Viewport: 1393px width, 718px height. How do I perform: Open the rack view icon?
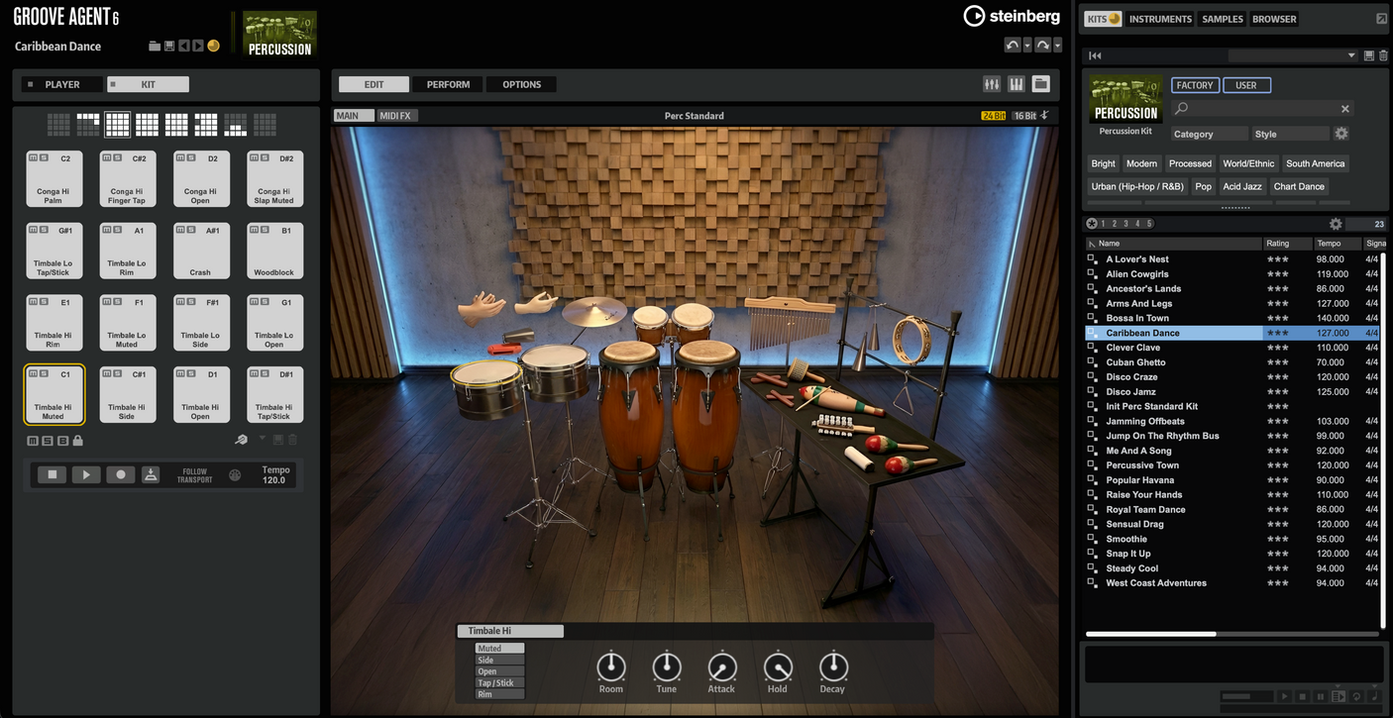1039,84
